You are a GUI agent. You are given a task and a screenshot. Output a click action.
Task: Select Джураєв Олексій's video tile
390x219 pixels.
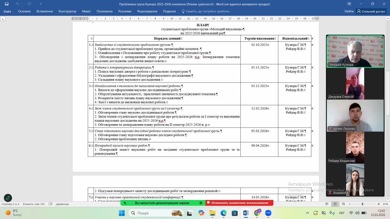click(355, 83)
